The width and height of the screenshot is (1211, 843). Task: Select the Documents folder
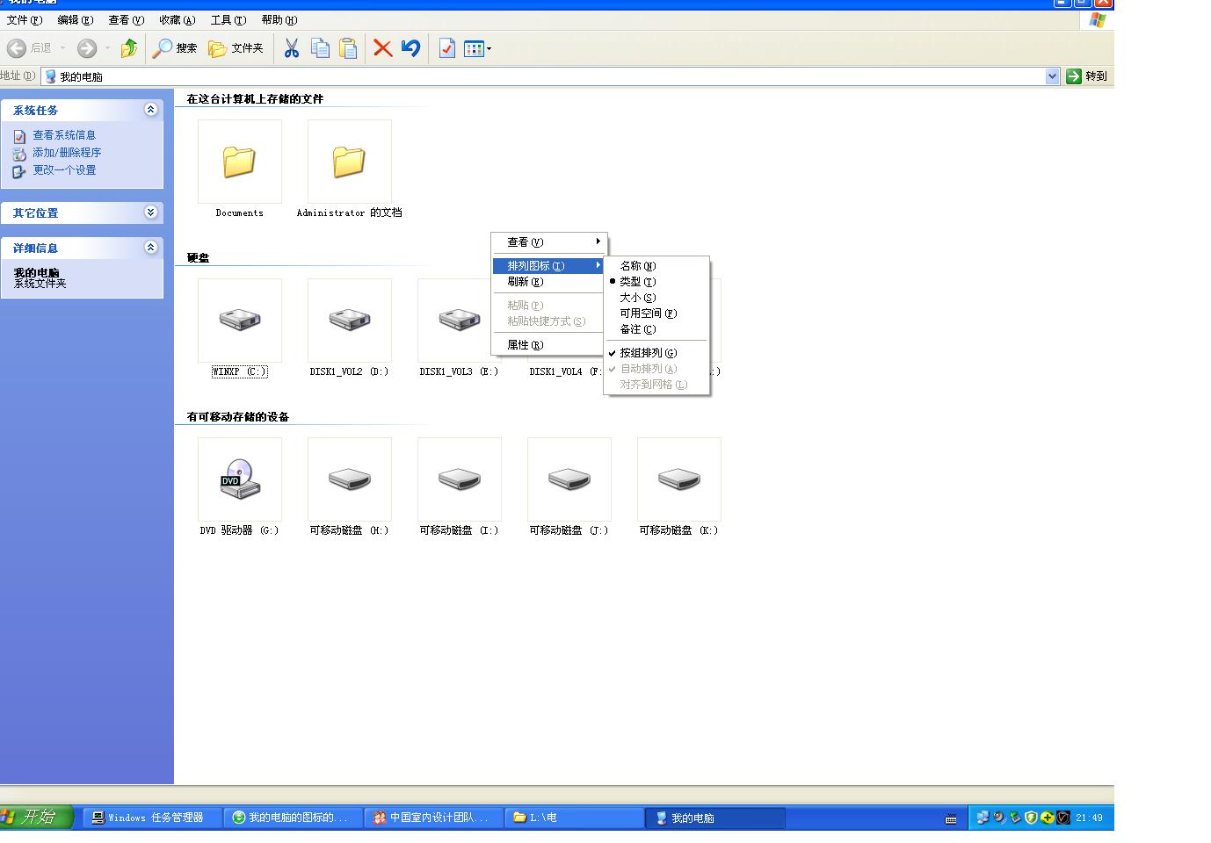[x=239, y=169]
